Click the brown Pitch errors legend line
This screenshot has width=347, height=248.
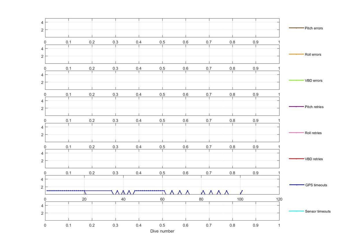pos(296,28)
